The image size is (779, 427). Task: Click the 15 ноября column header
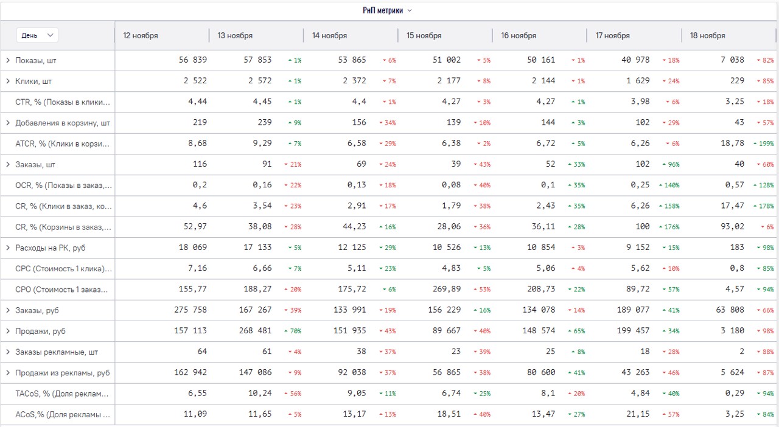[424, 36]
